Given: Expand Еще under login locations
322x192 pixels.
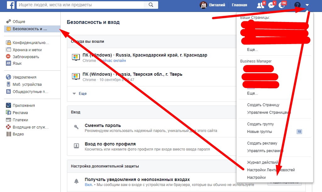Looking at the screenshot, I should [x=83, y=94].
